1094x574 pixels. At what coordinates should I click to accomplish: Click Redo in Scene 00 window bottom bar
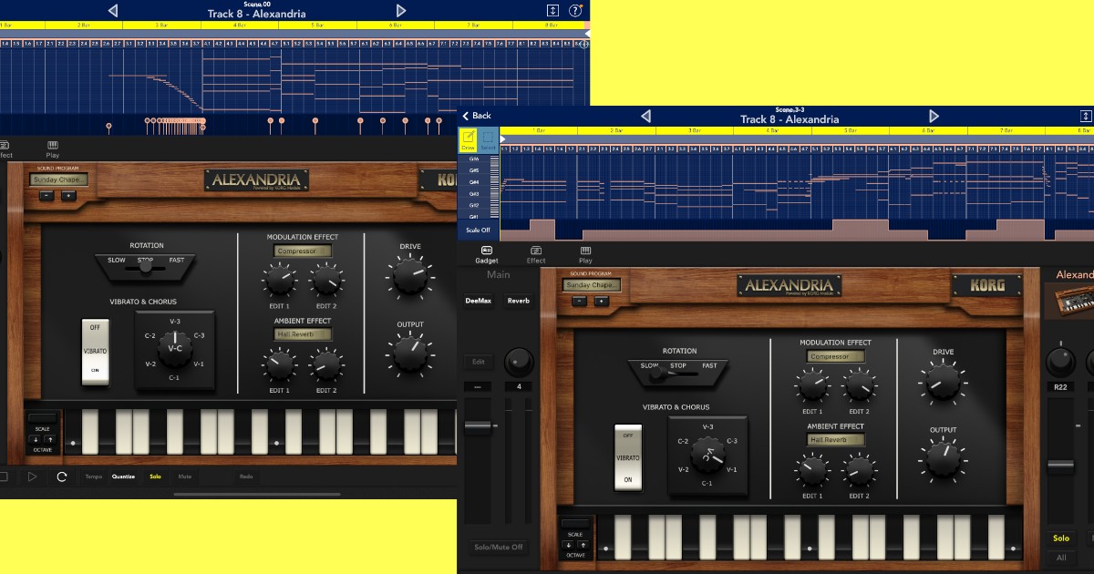(246, 477)
